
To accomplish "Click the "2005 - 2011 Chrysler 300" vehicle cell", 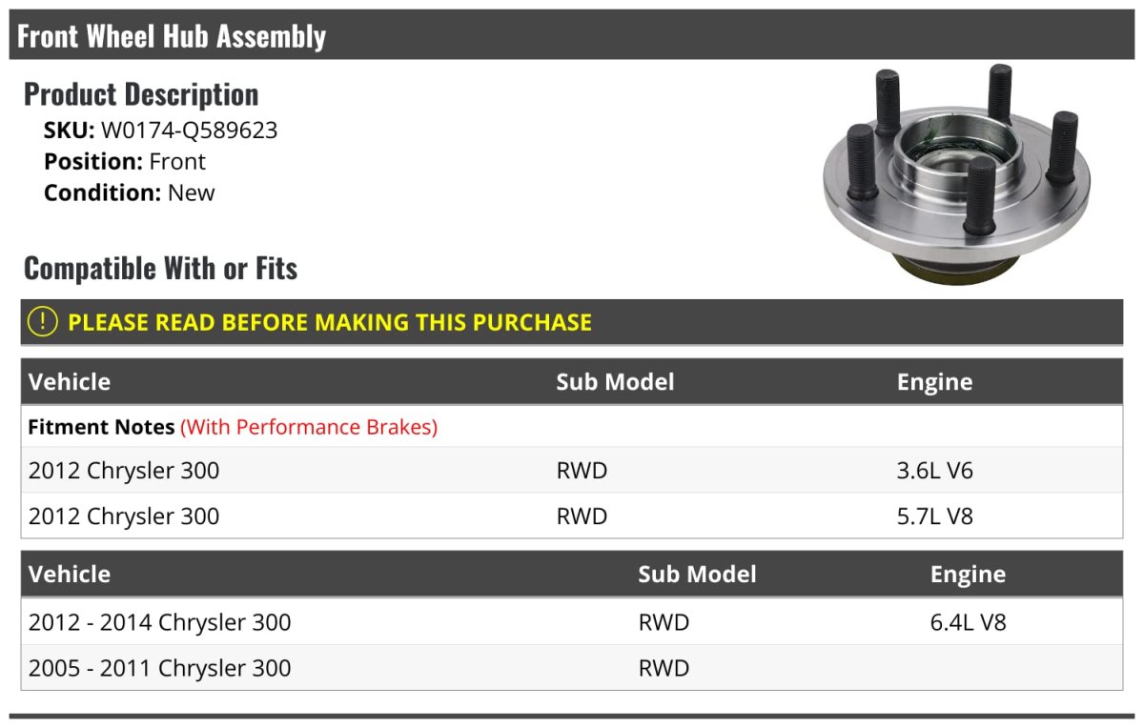I will (x=159, y=668).
